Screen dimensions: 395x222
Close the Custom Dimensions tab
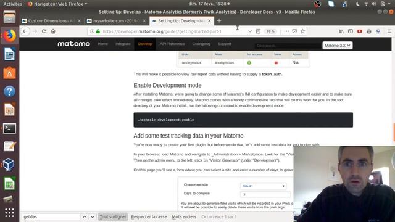click(x=79, y=21)
